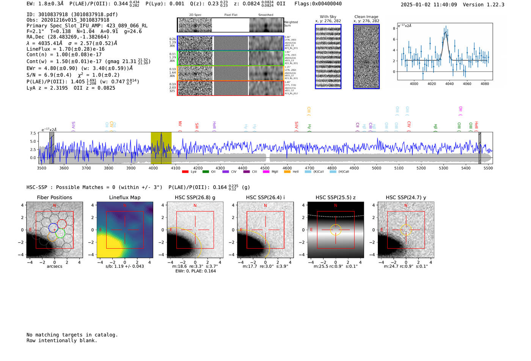Open the HSC SSP(26.8) g image

[x=195, y=230]
